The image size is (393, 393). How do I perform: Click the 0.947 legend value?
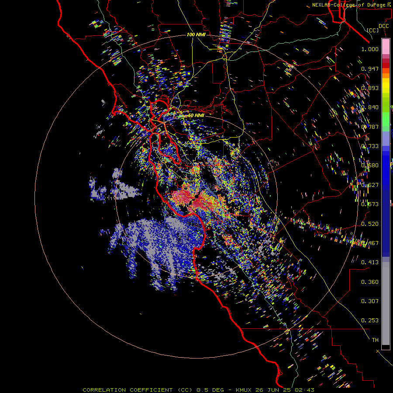click(370, 69)
